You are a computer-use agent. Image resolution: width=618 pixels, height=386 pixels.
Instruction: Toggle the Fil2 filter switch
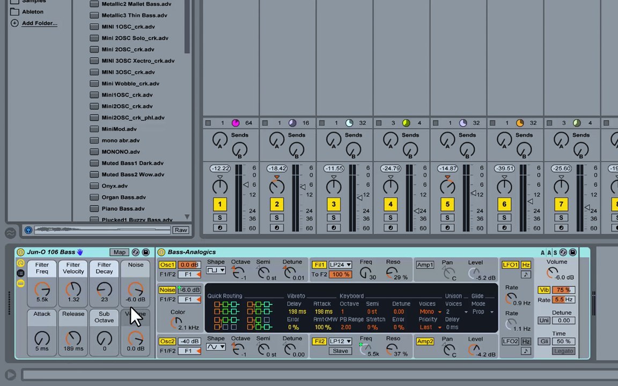(319, 341)
